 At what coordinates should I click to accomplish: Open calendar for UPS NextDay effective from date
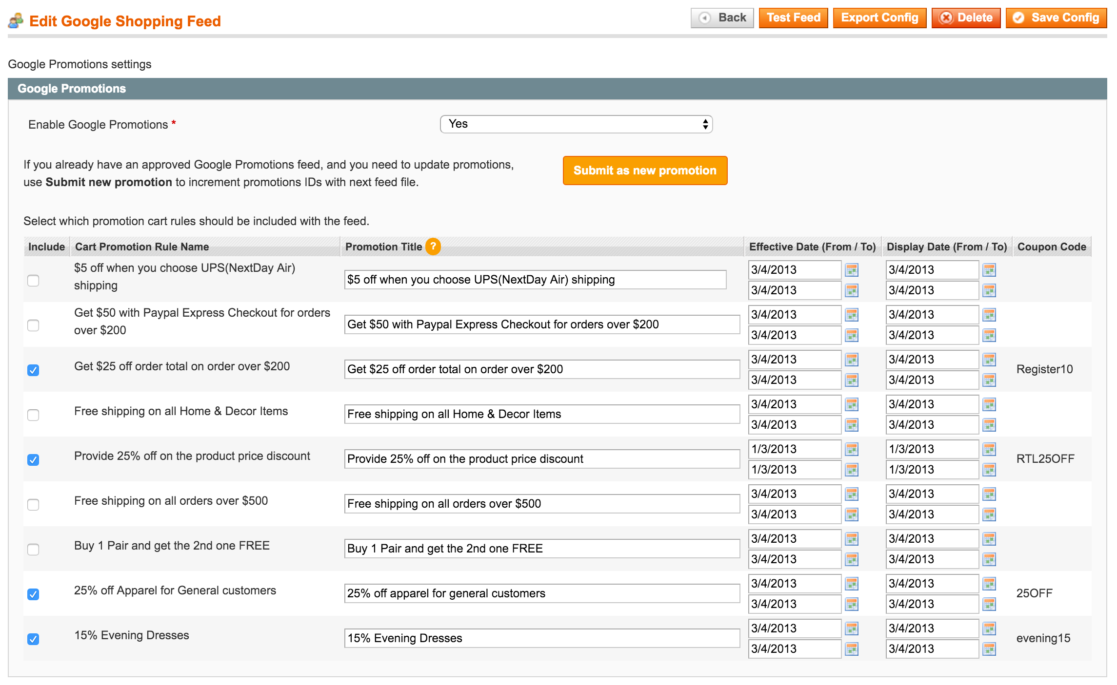point(852,270)
